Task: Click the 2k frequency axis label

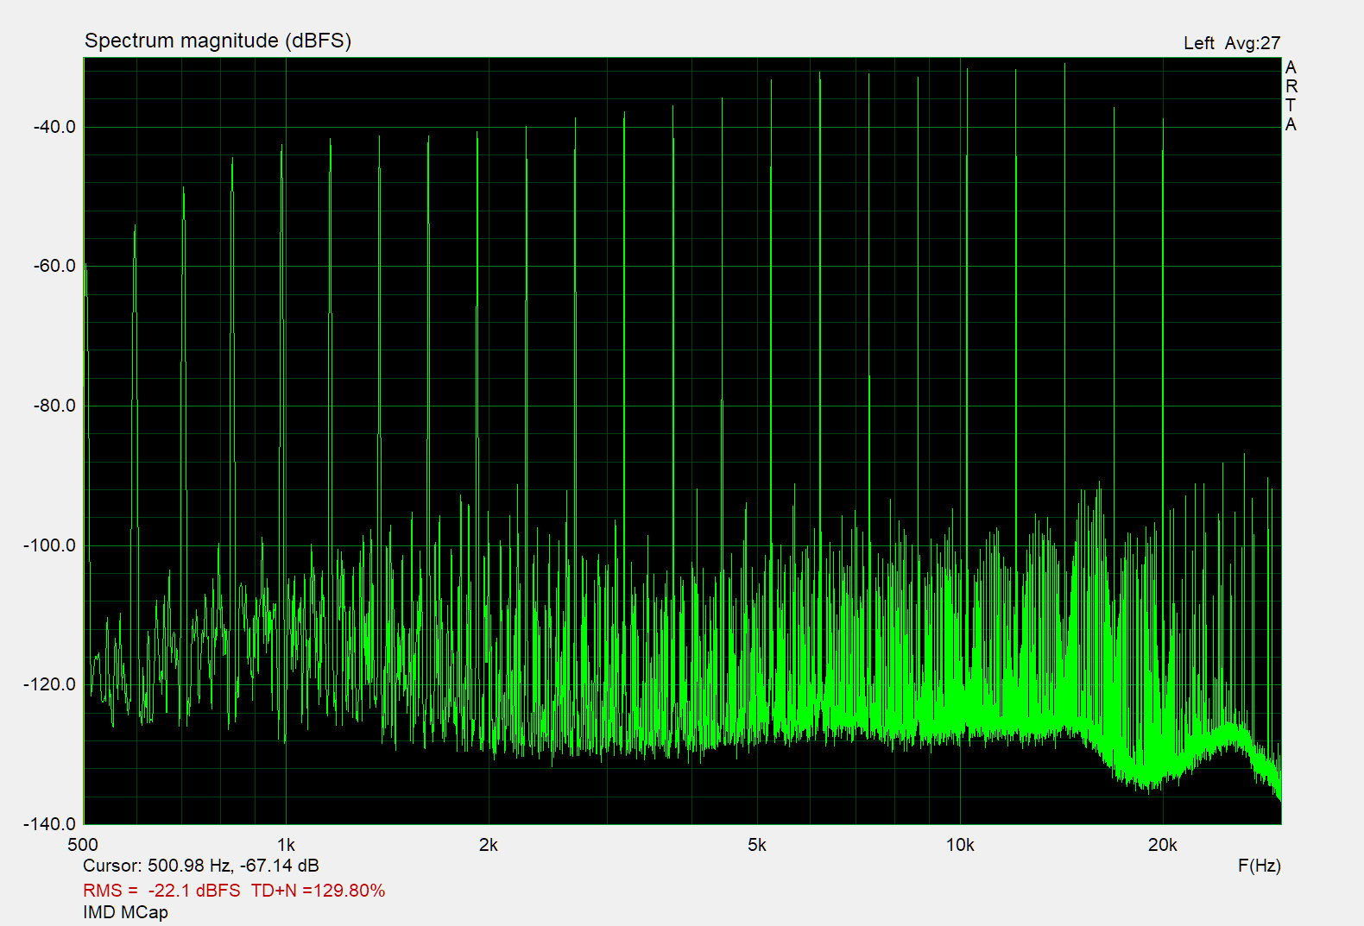Action: pyautogui.click(x=489, y=845)
